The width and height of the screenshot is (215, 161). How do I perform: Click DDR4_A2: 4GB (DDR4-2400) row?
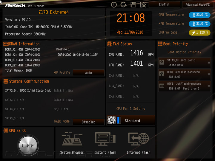click(x=23, y=55)
